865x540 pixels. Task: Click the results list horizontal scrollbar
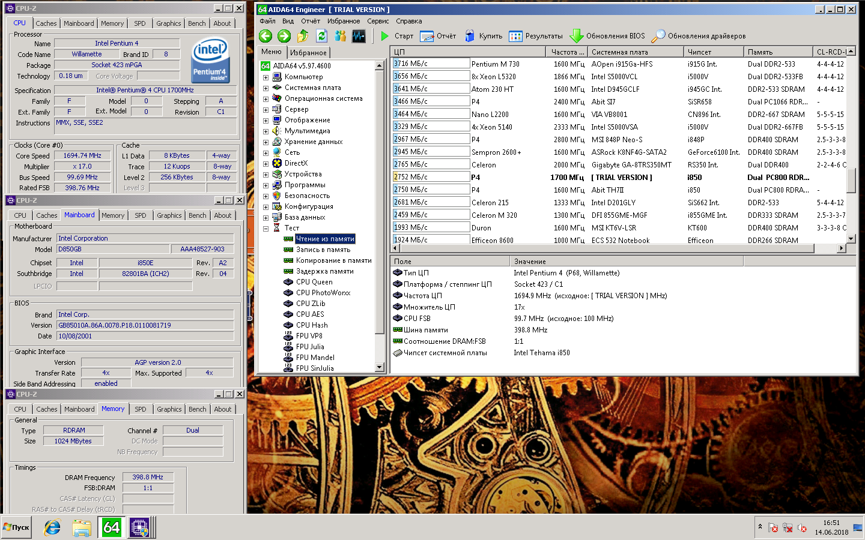[619, 248]
